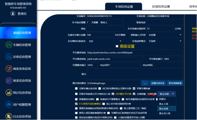The image size is (197, 120).
Task: Focus 代理服务端口 field
Action: click(x=92, y=65)
